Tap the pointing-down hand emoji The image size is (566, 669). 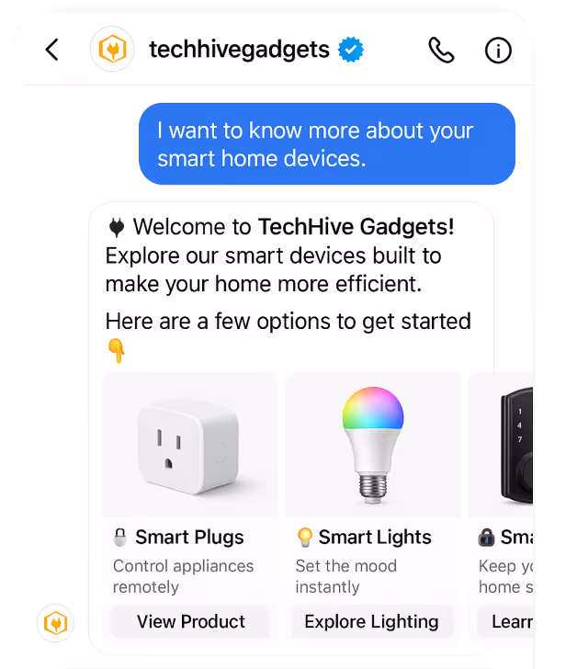point(116,351)
